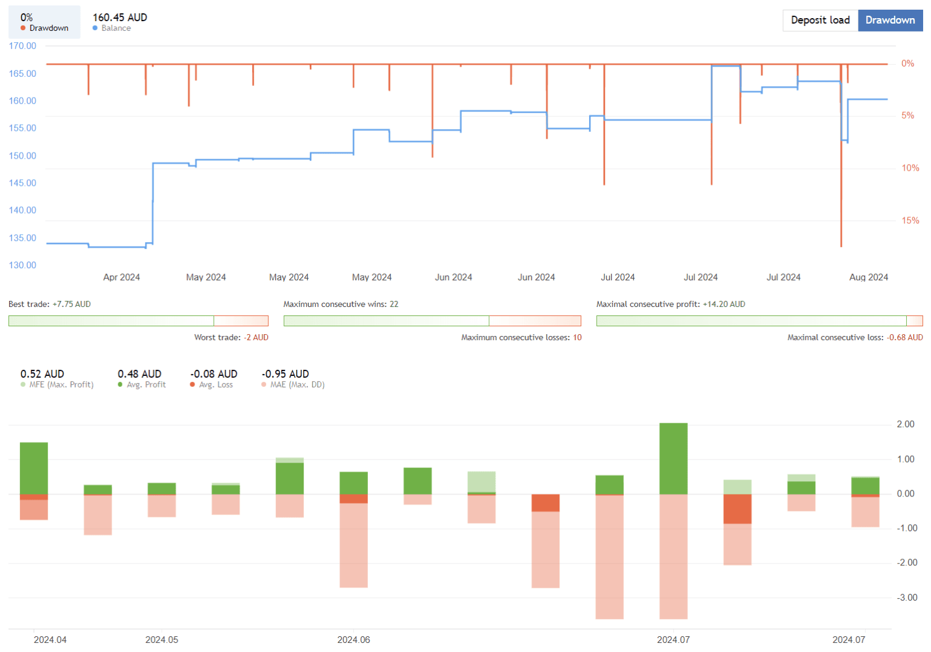The height and width of the screenshot is (652, 931).
Task: Click the red Avg. Loss legend dot
Action: pos(192,384)
